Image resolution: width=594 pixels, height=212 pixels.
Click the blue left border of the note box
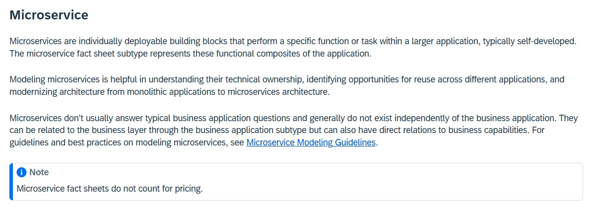point(11,182)
